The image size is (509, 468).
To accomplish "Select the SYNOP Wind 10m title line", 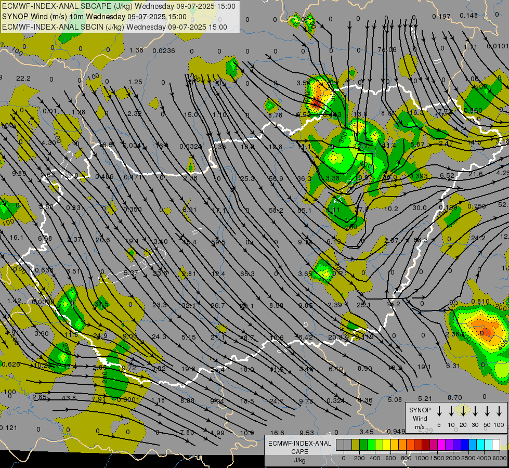I will click(x=94, y=17).
